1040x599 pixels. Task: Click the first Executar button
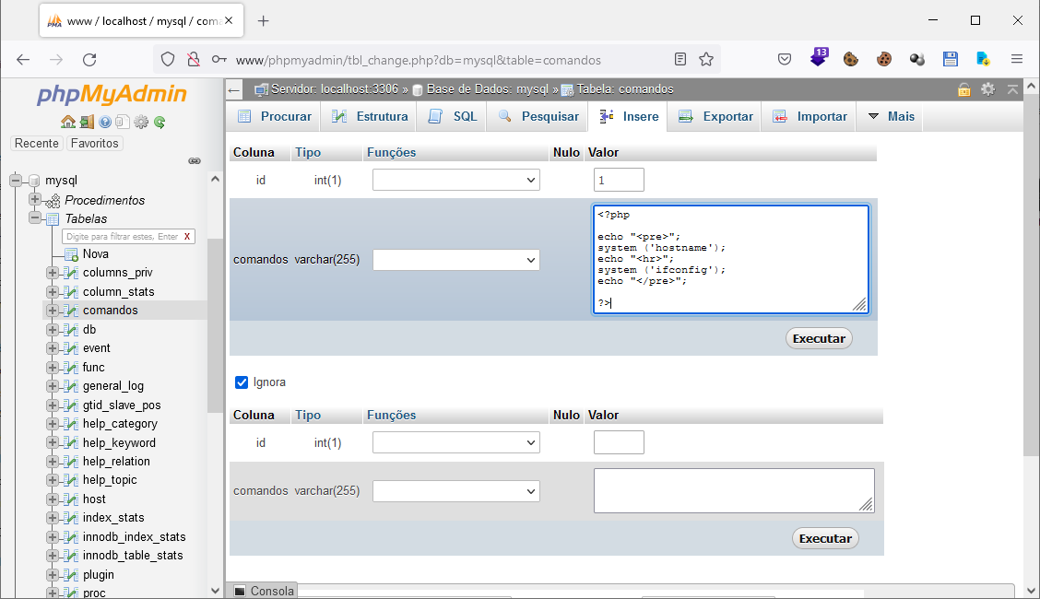coord(819,338)
